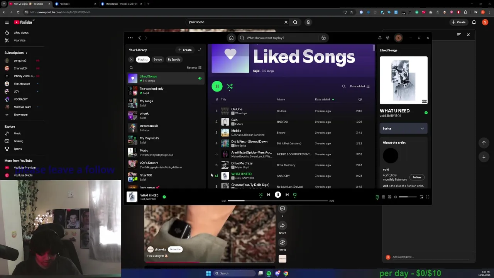Image resolution: width=494 pixels, height=278 pixels.
Task: Click HNDRXX album link
Action: click(x=282, y=122)
